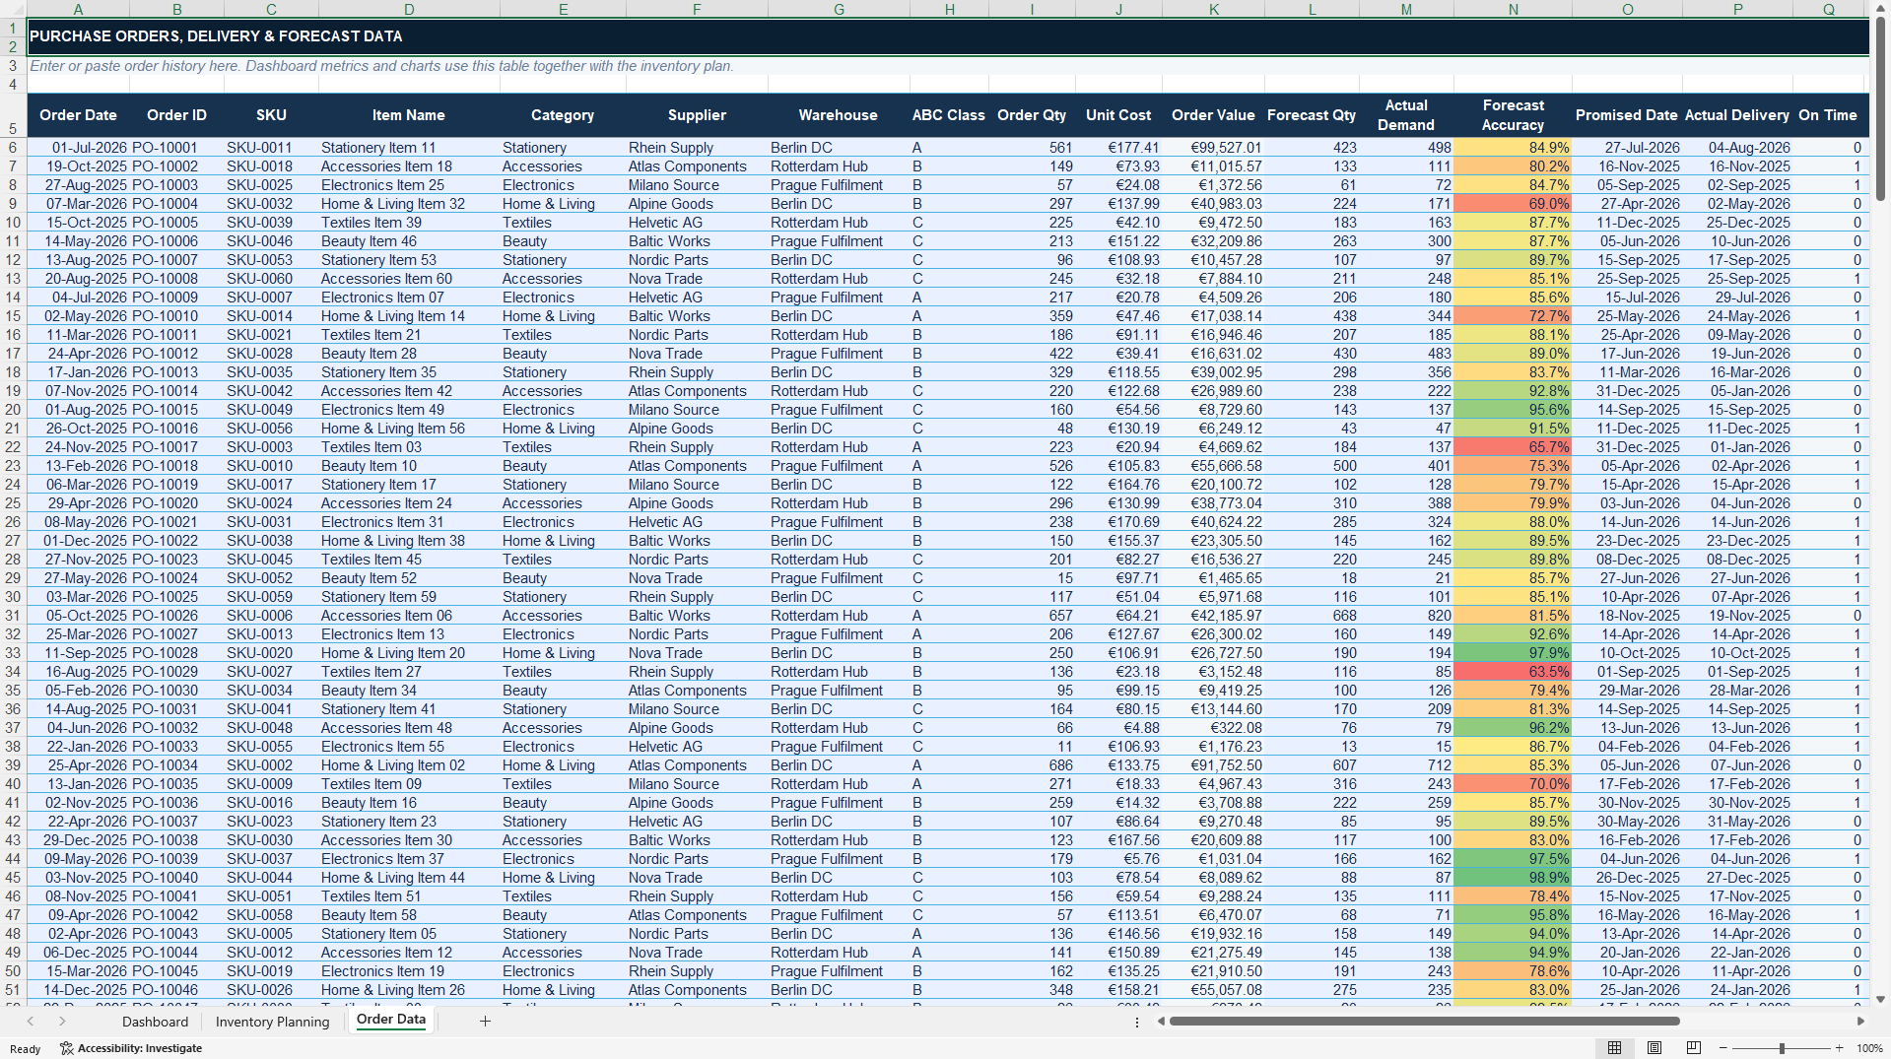Click the Order Date column header cell
Viewport: 1891px width, 1059px height.
pos(78,115)
